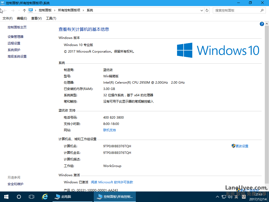
Task: Click the volume speaker tray icon
Action: point(230,197)
